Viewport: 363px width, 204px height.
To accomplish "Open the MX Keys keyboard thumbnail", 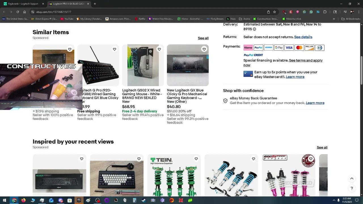I will [59, 176].
